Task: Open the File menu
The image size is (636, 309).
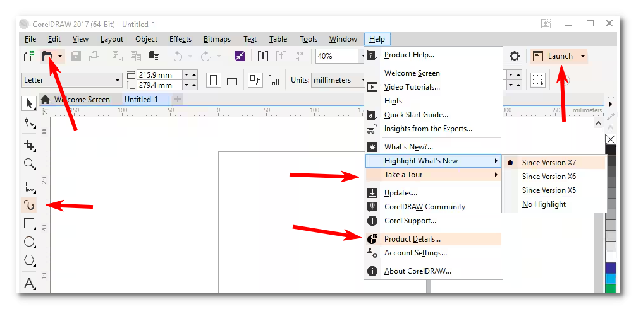Action: coord(30,39)
